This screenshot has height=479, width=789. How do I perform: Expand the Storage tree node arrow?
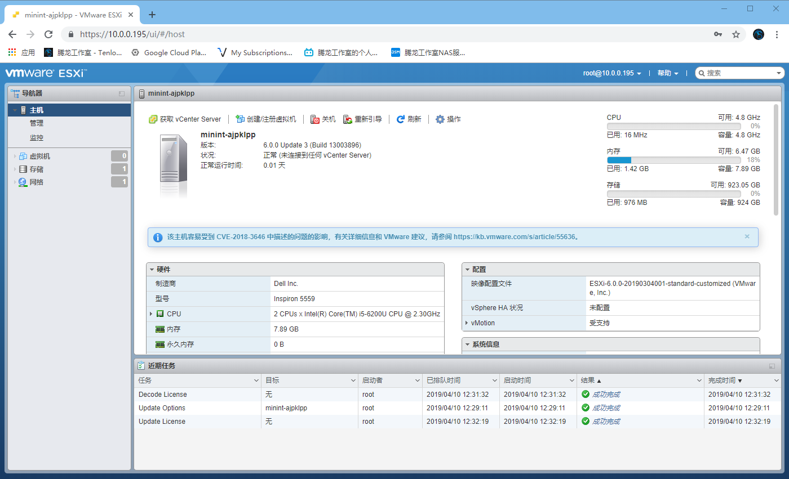pyautogui.click(x=15, y=169)
